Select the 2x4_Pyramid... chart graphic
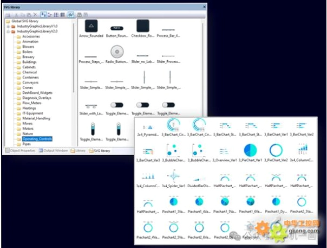Image resolution: width=327 pixels, height=248 pixels. click(148, 130)
